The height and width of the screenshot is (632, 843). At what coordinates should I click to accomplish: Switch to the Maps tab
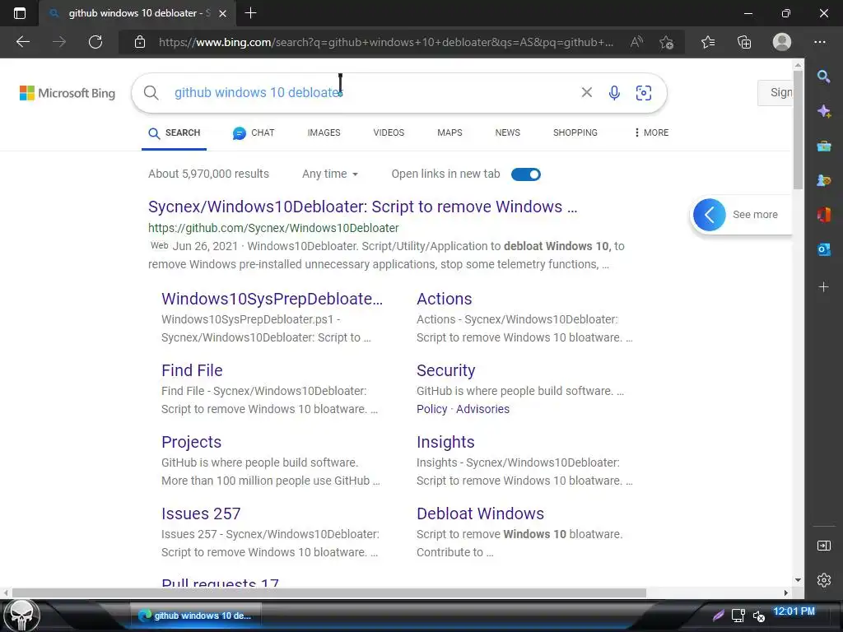click(449, 132)
